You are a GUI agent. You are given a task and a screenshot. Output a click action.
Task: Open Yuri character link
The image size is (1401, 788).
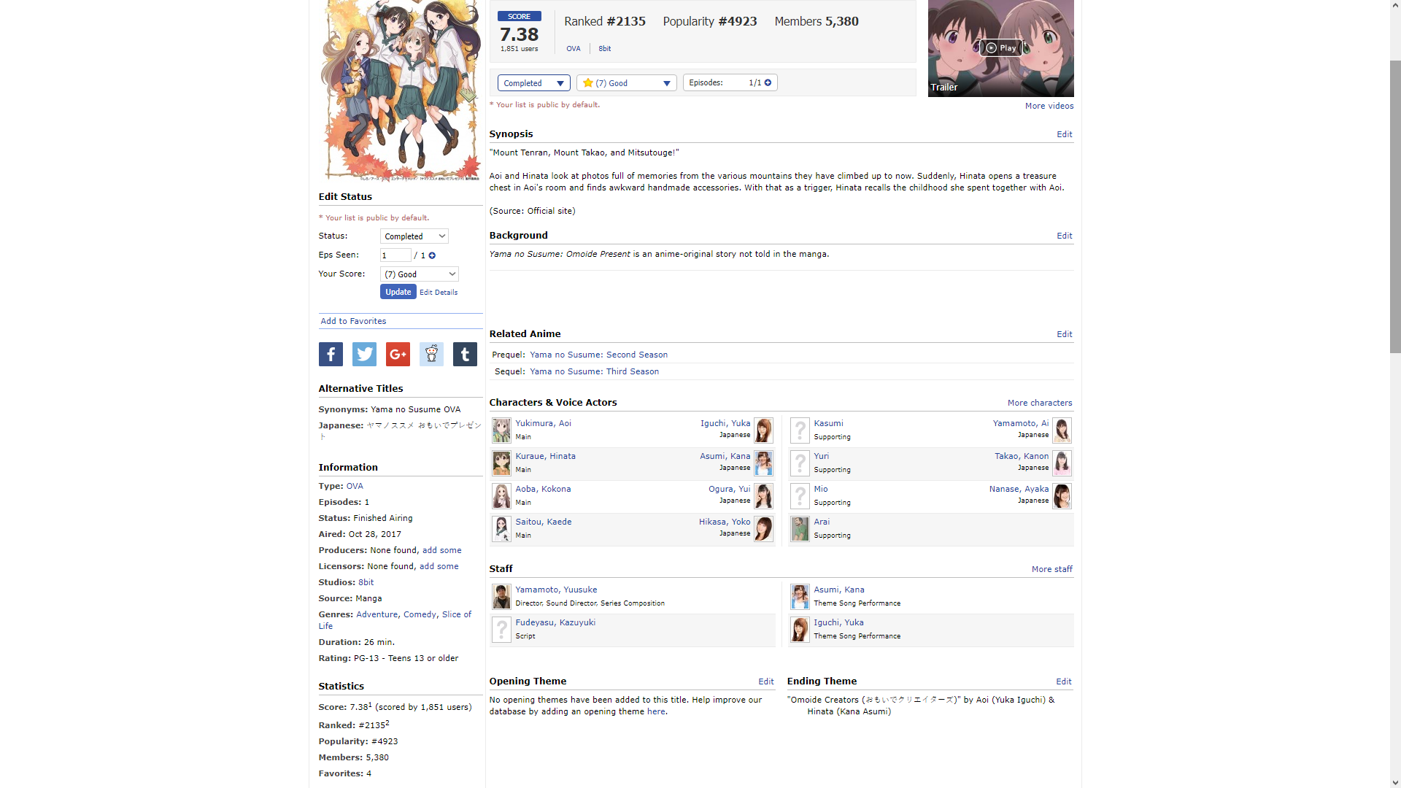click(x=822, y=456)
